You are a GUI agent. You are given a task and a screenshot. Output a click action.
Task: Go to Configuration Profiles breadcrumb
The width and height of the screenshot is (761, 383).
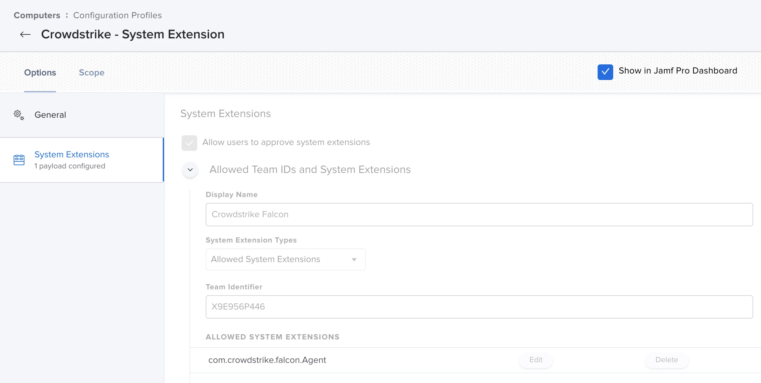click(117, 15)
